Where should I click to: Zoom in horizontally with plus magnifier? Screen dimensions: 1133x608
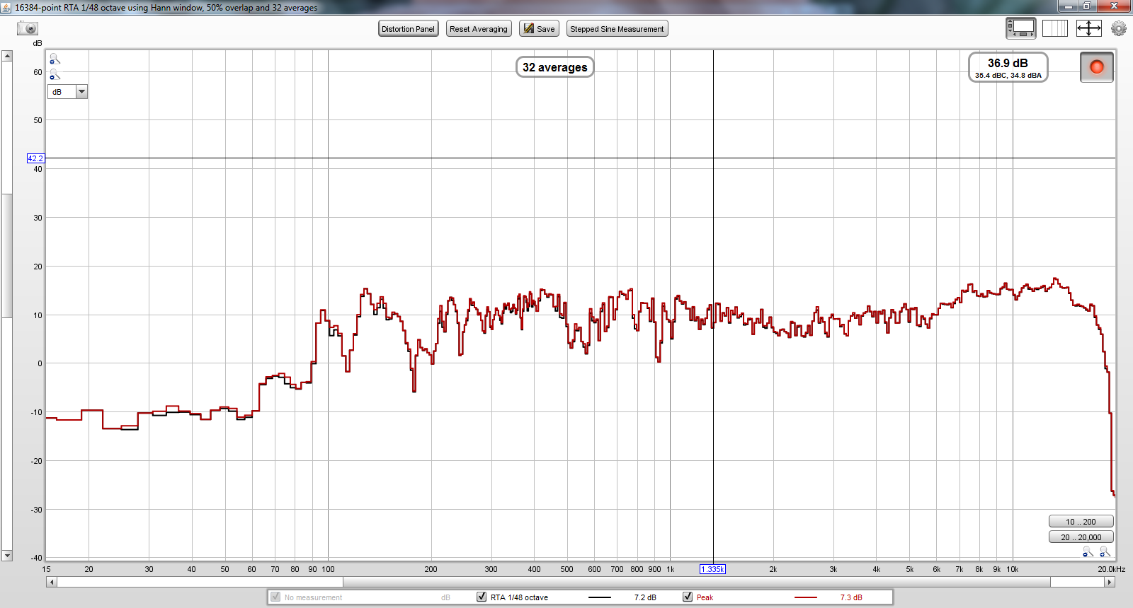1105,552
